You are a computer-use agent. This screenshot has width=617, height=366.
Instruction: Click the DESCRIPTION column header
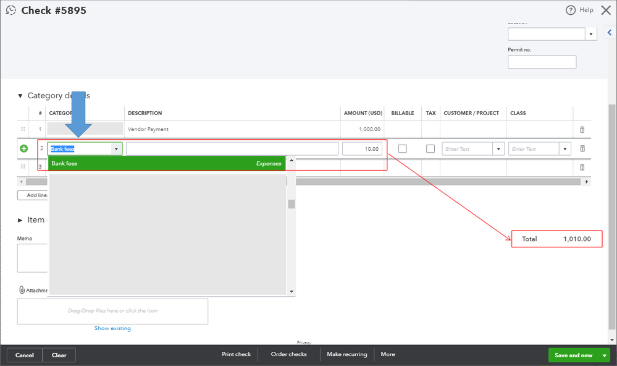[x=145, y=113]
